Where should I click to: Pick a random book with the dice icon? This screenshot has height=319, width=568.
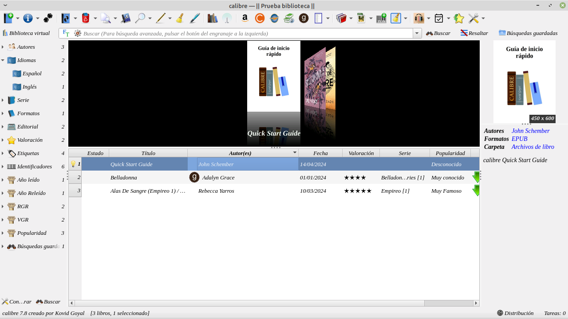coord(48,18)
